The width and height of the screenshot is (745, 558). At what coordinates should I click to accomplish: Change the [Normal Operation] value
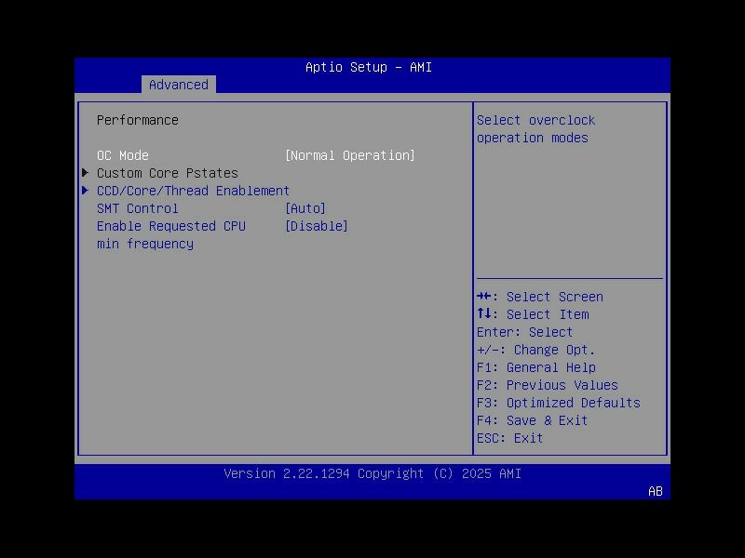pyautogui.click(x=350, y=155)
